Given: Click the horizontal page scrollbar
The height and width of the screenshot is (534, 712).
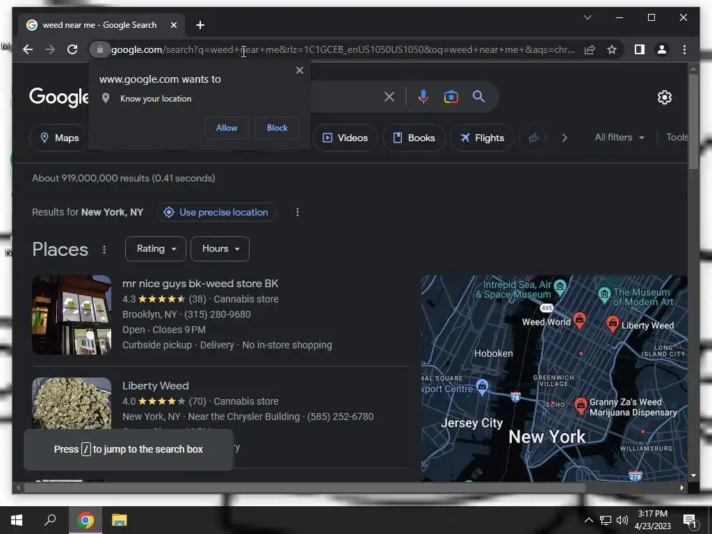Looking at the screenshot, I should click(305, 487).
